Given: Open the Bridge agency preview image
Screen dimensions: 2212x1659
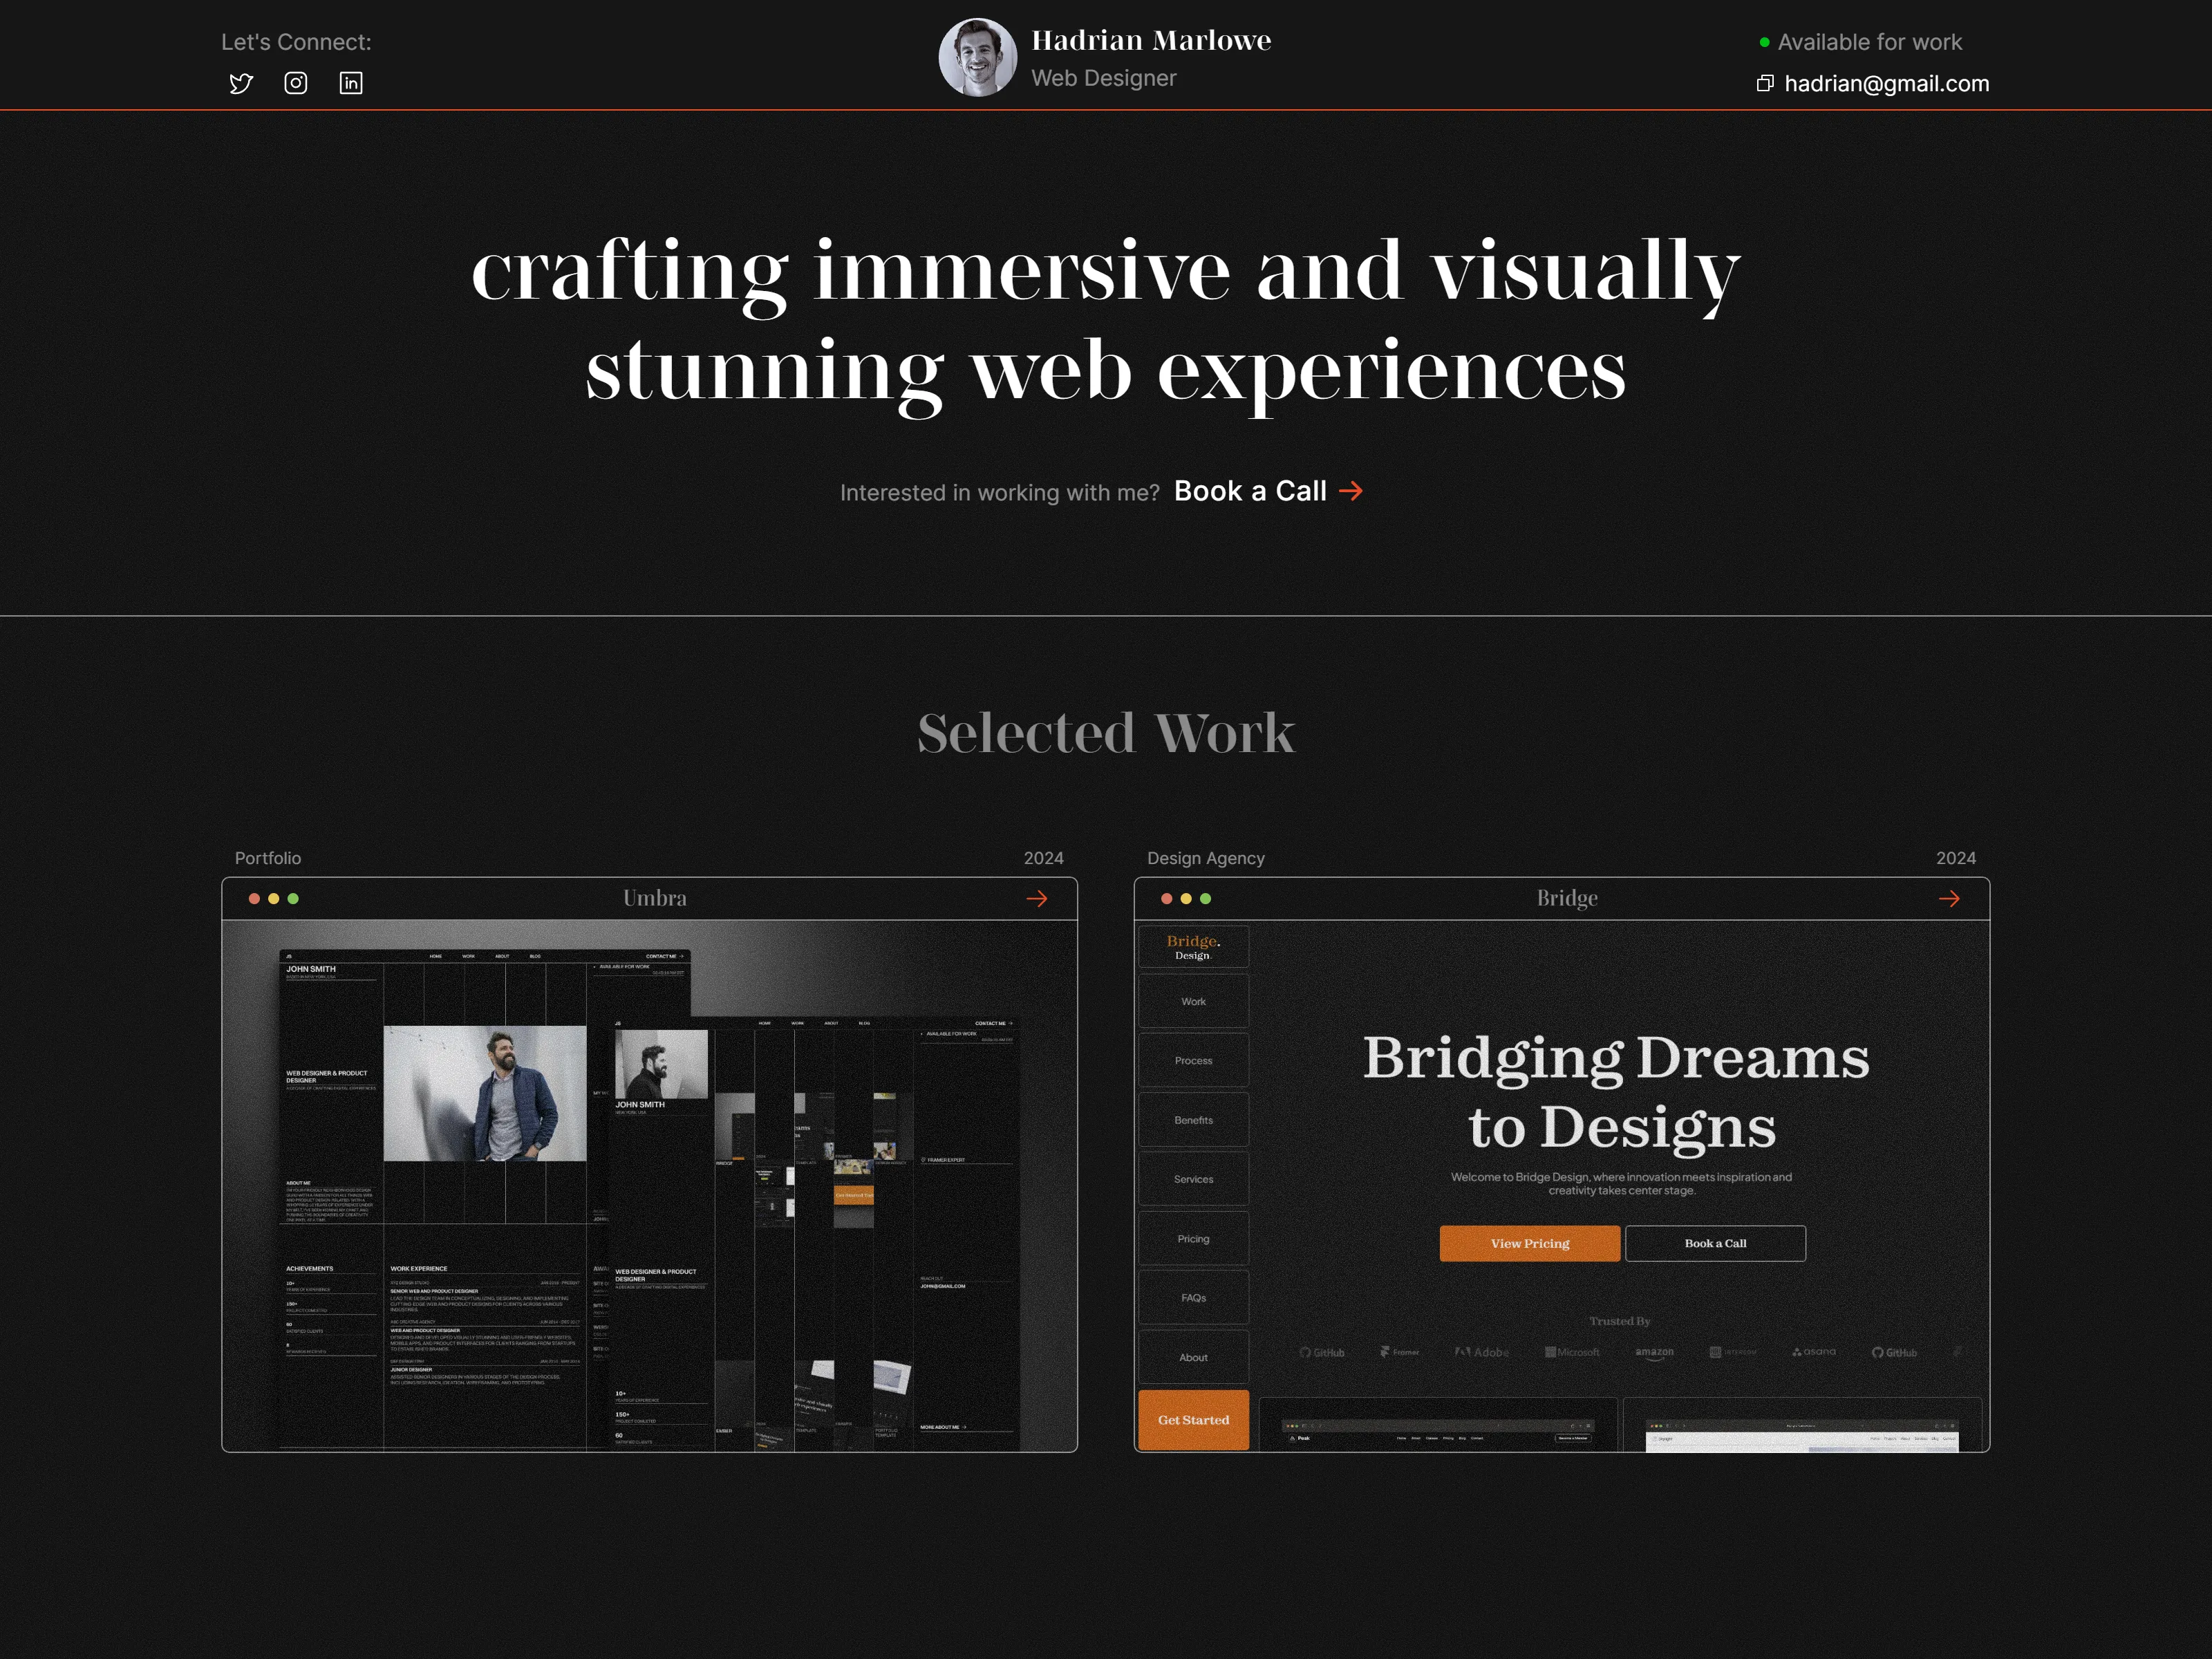Looking at the screenshot, I should pos(1562,1186).
